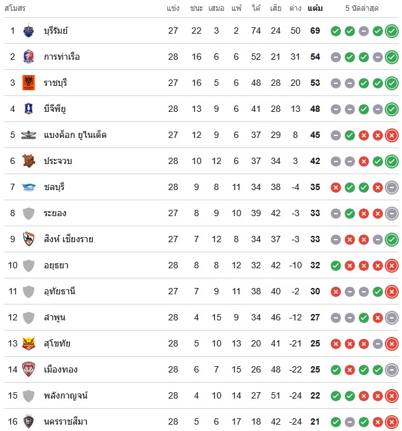Click the สิงห์ เชียงราย club crest
Viewport: 402px width, 431px height.
[29, 239]
